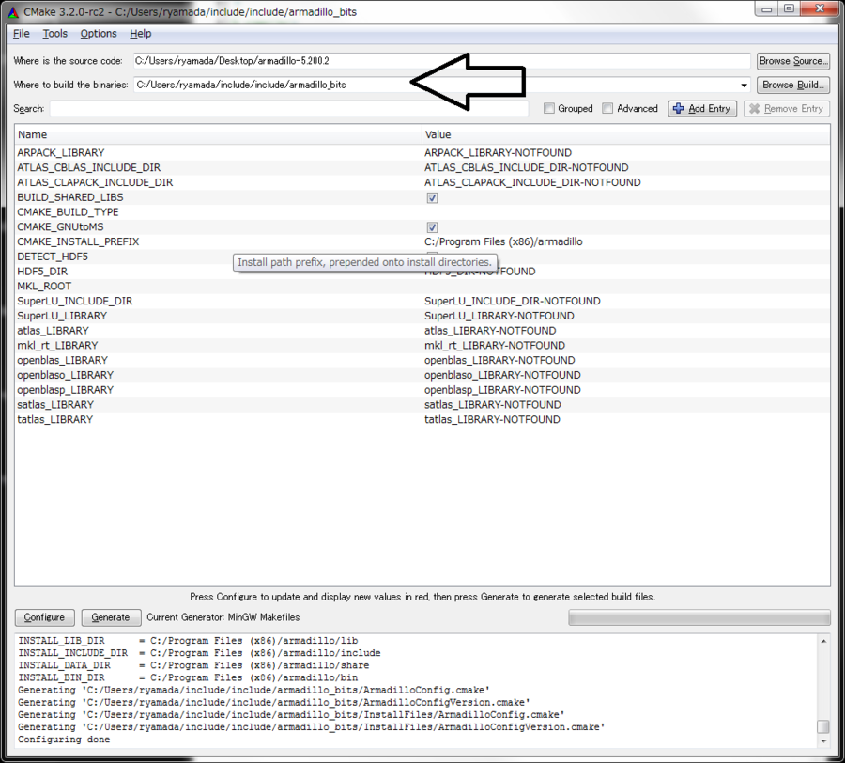Image resolution: width=845 pixels, height=763 pixels.
Task: Toggle the CMAKE_GNUtoMS checkbox
Action: click(x=432, y=227)
